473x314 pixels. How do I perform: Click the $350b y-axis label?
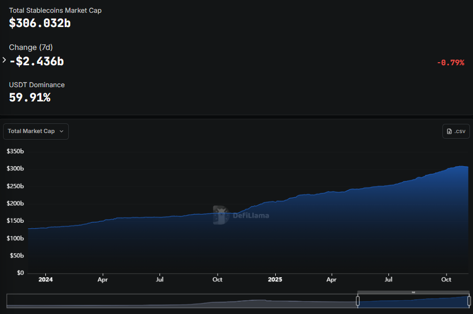click(15, 151)
